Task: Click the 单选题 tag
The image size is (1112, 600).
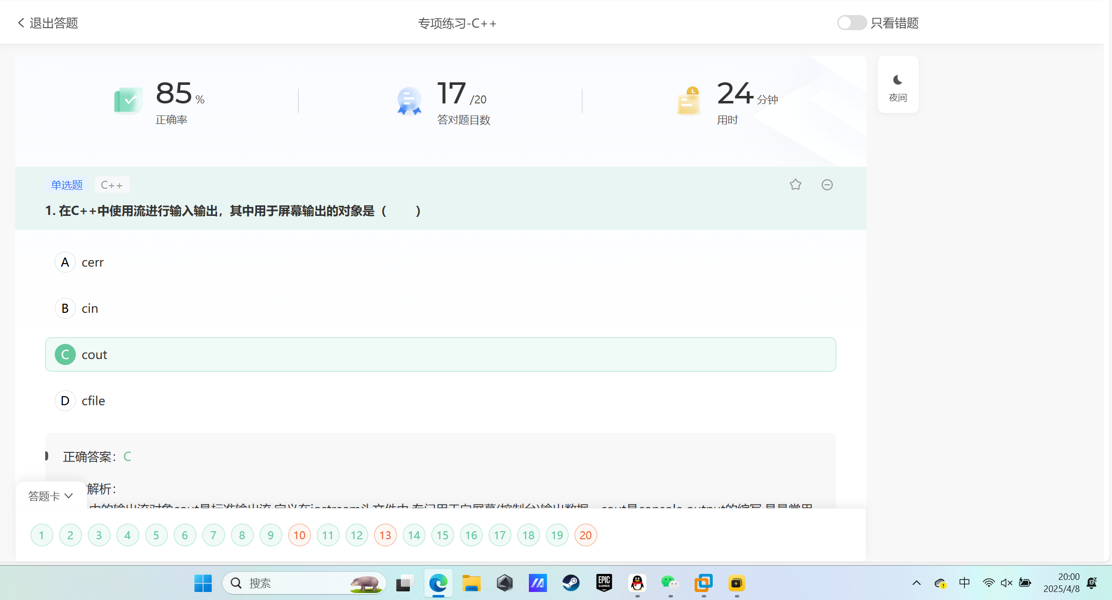Action: pos(67,185)
